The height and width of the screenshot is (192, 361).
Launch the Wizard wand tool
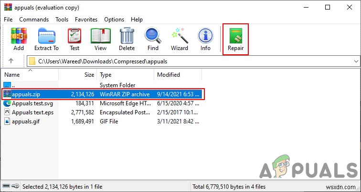tap(180, 36)
